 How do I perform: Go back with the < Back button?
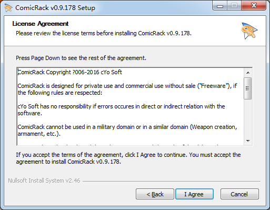click(155, 194)
